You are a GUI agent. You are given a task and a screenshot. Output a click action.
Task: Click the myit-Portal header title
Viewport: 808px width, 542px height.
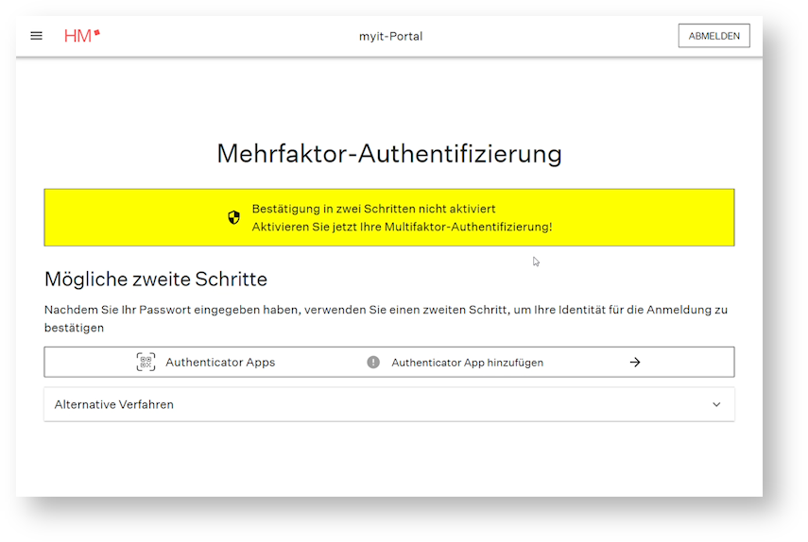click(x=390, y=36)
